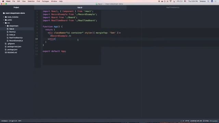
Task: Open the clock showing Thu 3:04 PM
Action: [x=193, y=1]
